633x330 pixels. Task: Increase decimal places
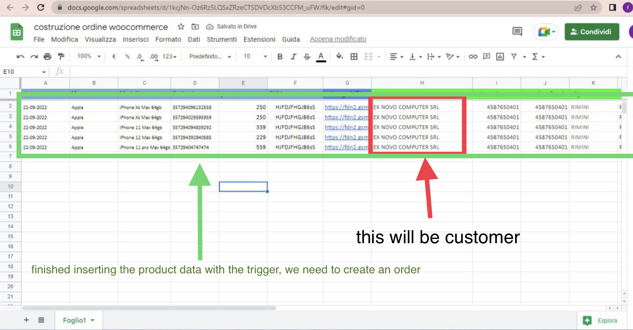pos(154,57)
